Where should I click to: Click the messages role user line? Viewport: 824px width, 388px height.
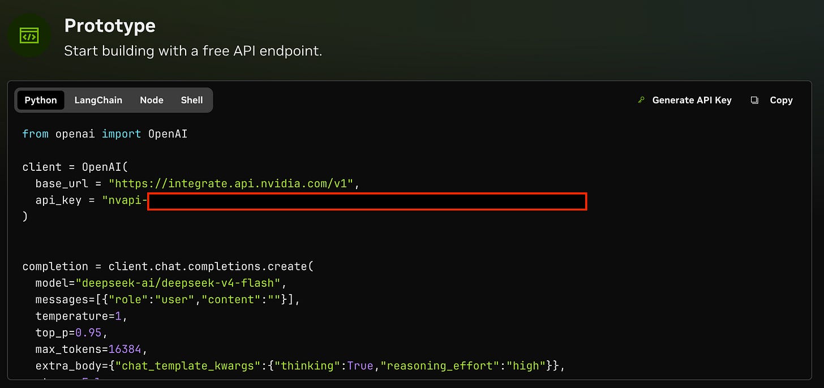(x=168, y=300)
